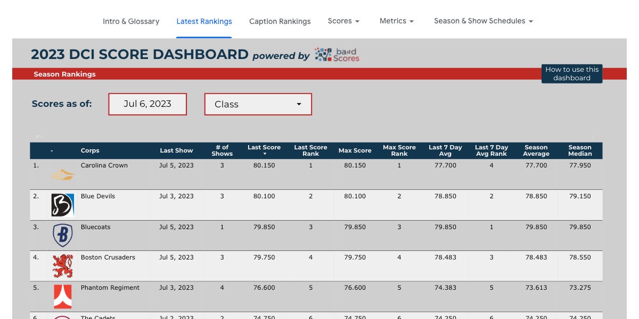Open the Intro & Glossary tab
639x319 pixels.
pos(131,21)
